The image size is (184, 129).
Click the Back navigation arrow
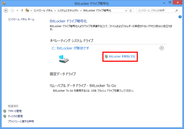(6, 10)
